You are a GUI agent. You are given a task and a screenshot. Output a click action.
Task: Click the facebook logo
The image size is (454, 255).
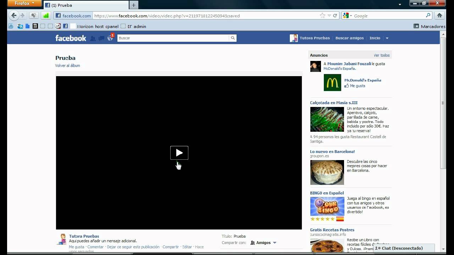[71, 38]
